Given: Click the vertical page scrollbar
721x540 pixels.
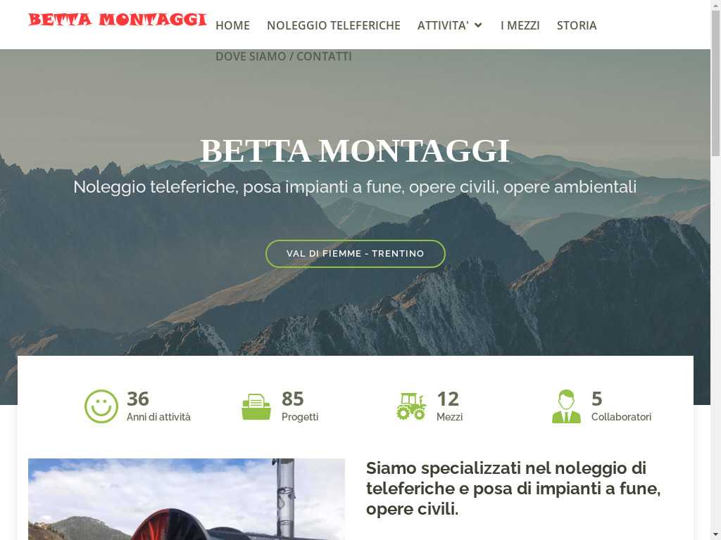Looking at the screenshot, I should click(x=715, y=270).
